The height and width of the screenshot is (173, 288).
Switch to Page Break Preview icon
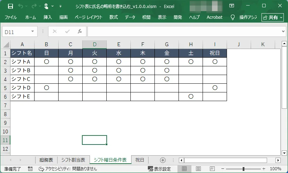(x=212, y=168)
